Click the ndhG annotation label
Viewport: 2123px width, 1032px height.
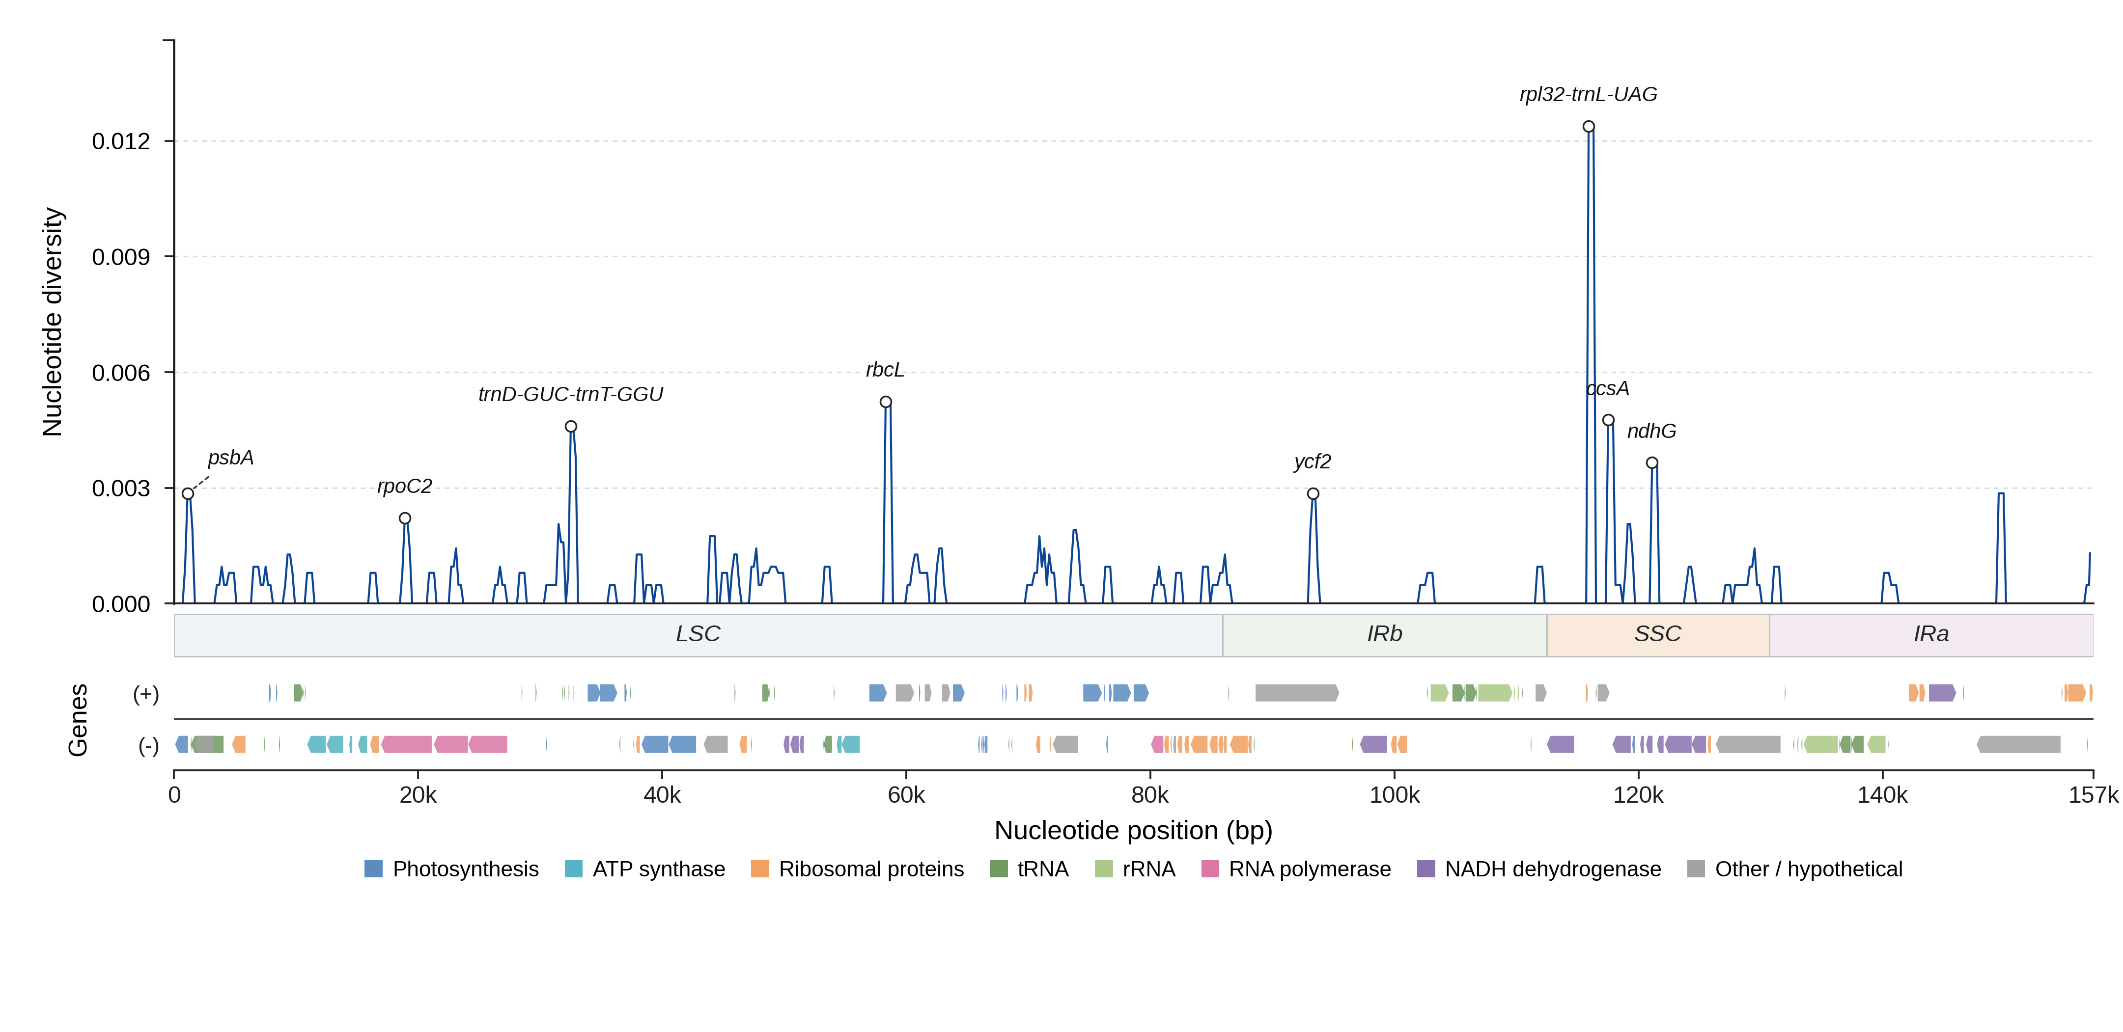1651,431
